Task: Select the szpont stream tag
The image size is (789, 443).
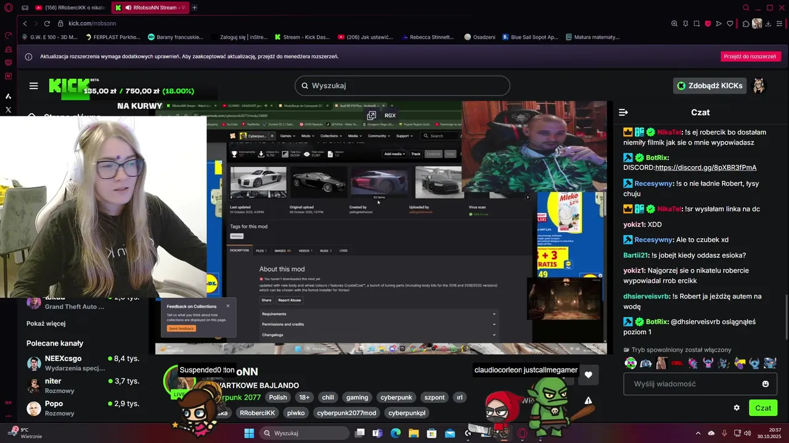Action: [x=435, y=397]
